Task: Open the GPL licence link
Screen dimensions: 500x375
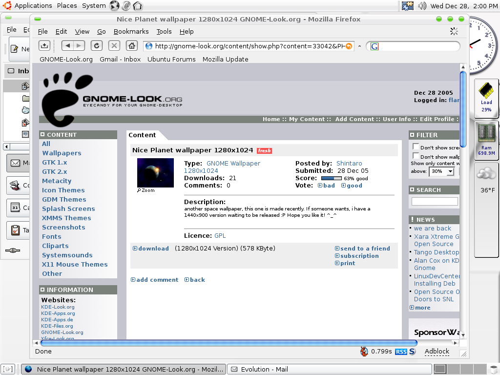Action: pyautogui.click(x=220, y=236)
